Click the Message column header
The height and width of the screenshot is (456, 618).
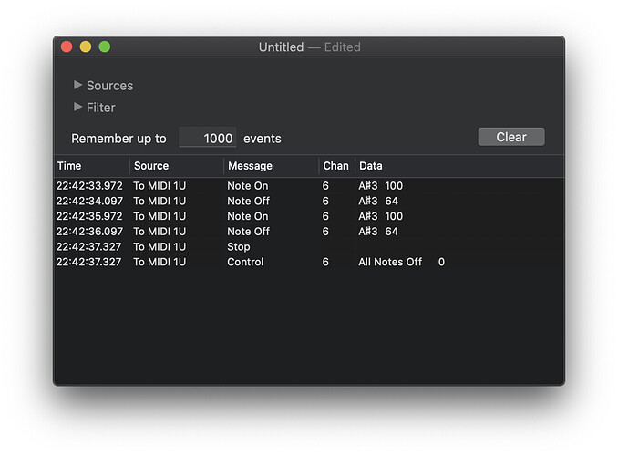271,166
